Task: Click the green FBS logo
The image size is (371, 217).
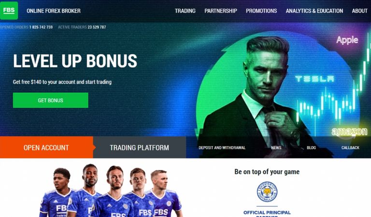Action: pyautogui.click(x=9, y=11)
